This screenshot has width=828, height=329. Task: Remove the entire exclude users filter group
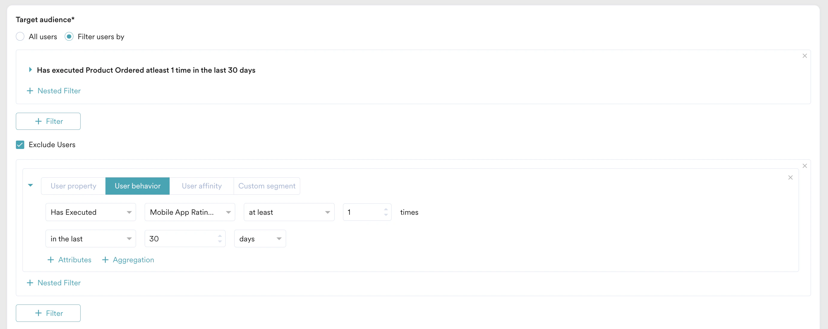click(805, 166)
